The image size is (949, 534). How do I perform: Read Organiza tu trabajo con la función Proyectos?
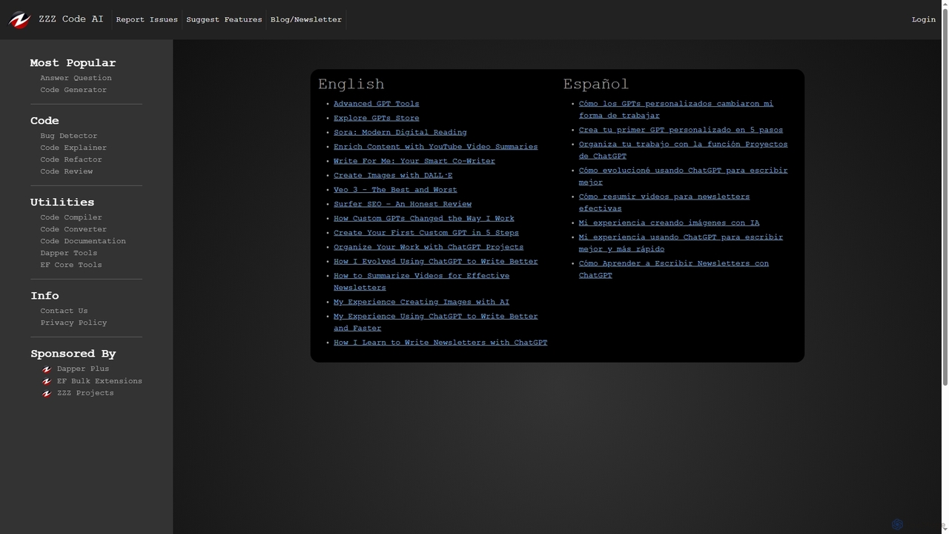[x=683, y=151]
